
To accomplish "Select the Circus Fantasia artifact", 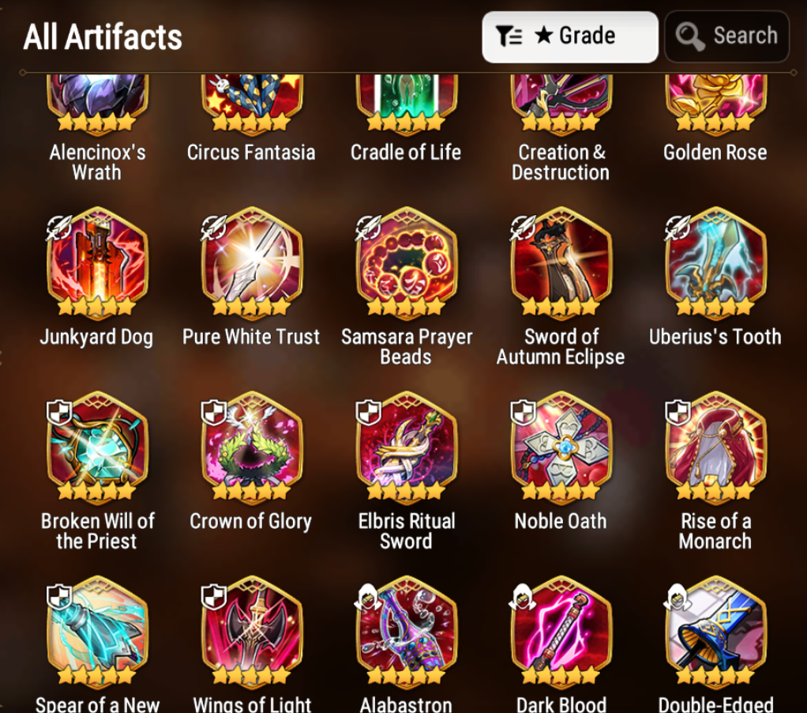I will coord(252,103).
